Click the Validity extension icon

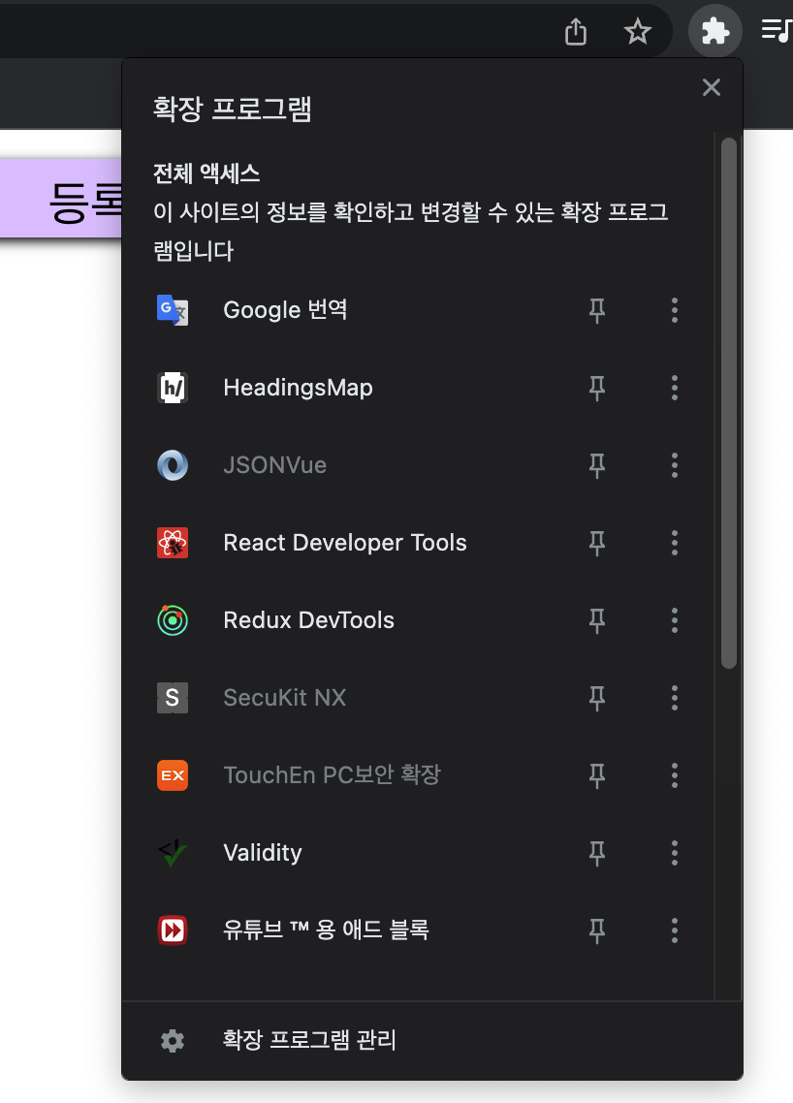pyautogui.click(x=173, y=853)
